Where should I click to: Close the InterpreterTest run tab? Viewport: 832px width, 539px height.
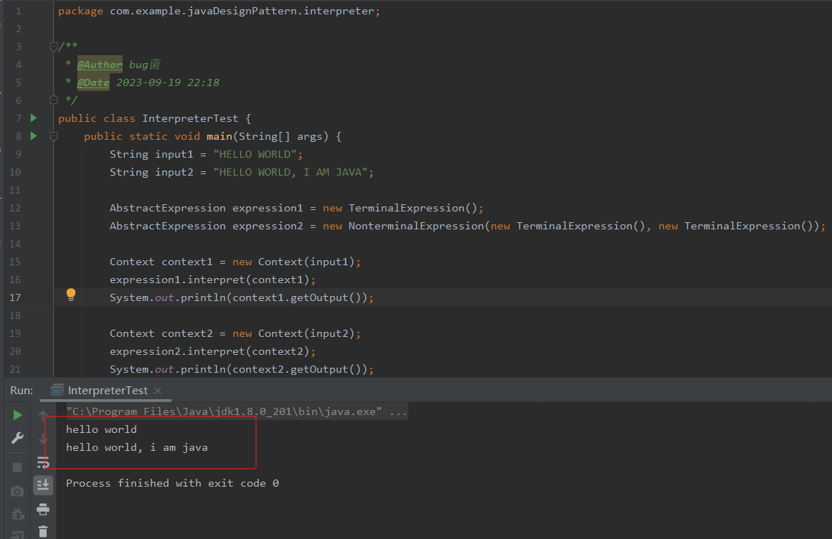coord(158,391)
